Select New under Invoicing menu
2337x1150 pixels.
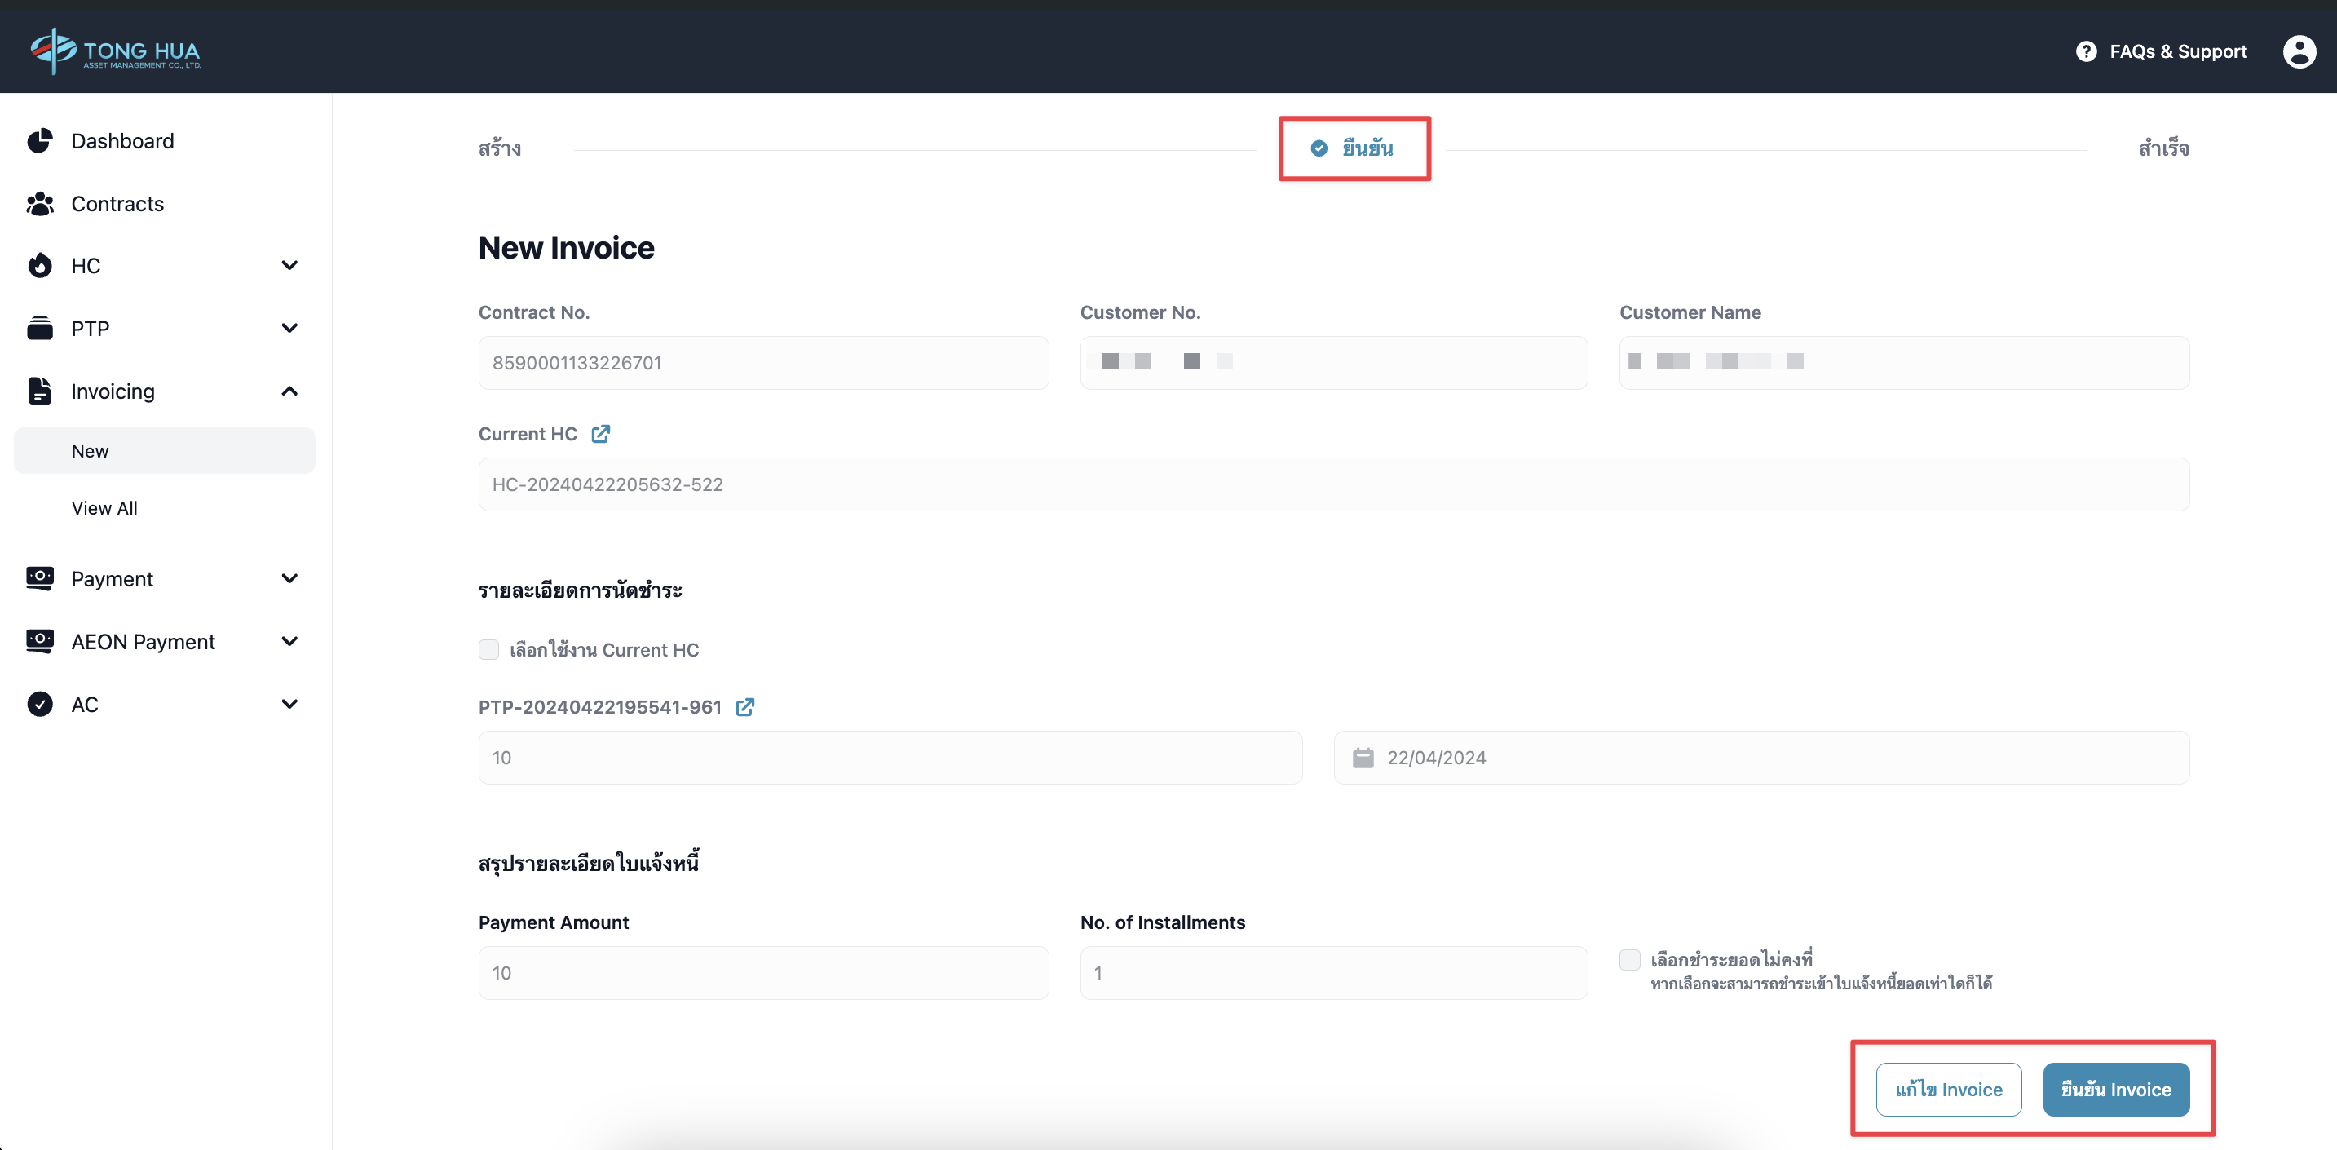91,451
